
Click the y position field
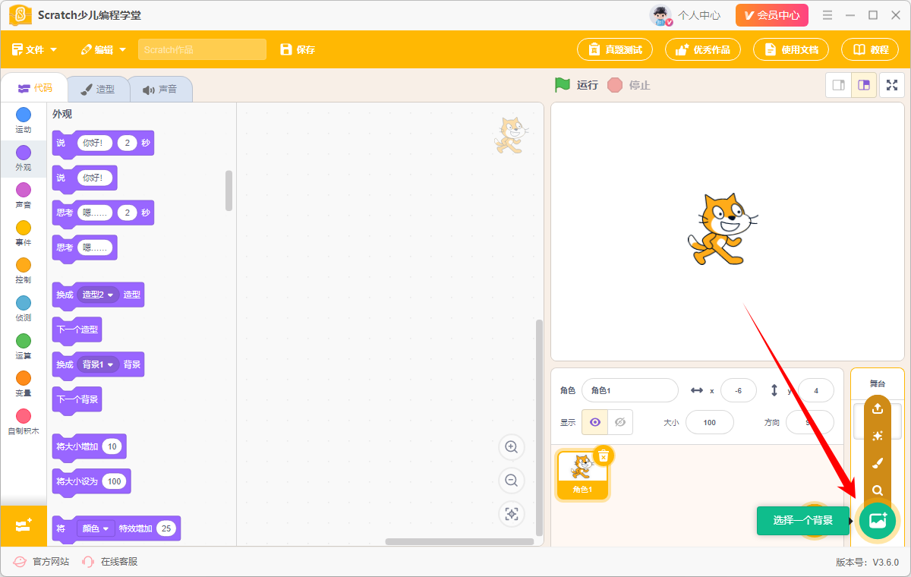[x=815, y=390]
